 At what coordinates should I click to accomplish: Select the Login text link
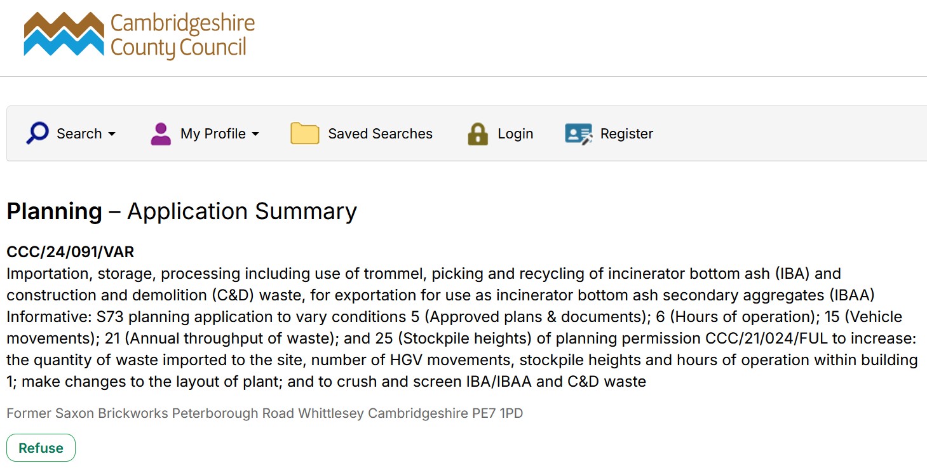tap(515, 134)
